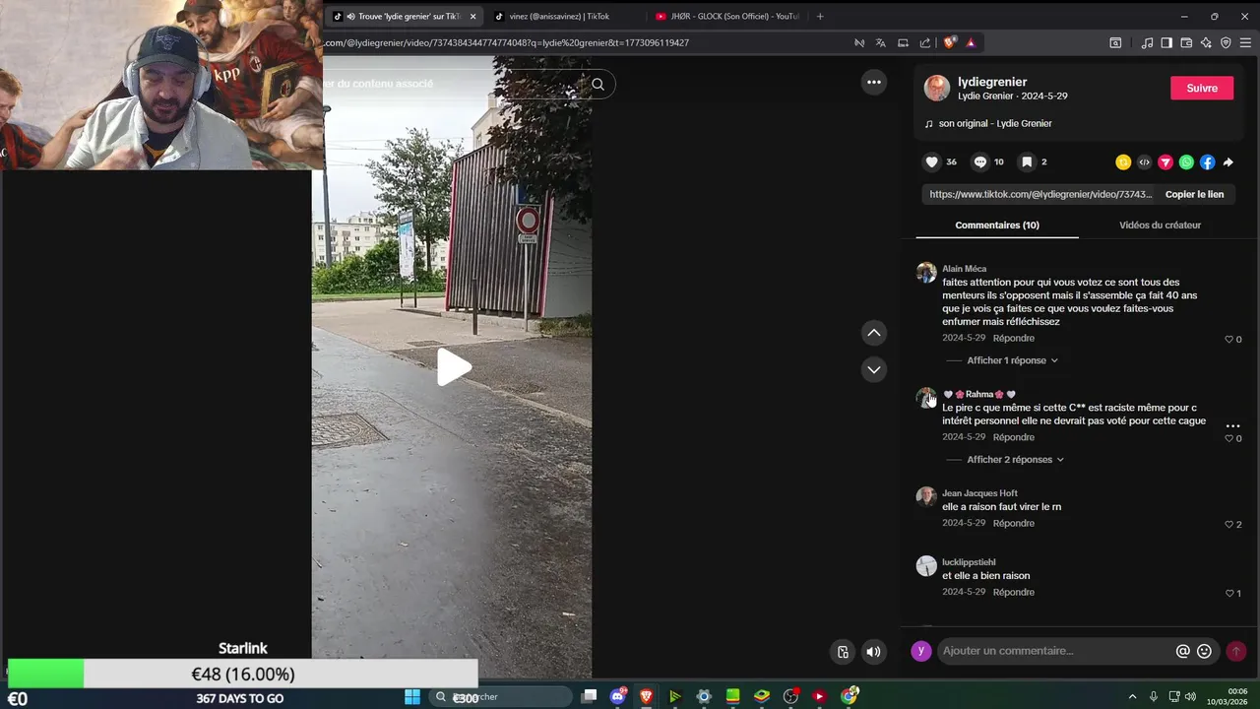This screenshot has height=709, width=1260.
Task: Open options dots on Rahma's comment
Action: pyautogui.click(x=1232, y=425)
